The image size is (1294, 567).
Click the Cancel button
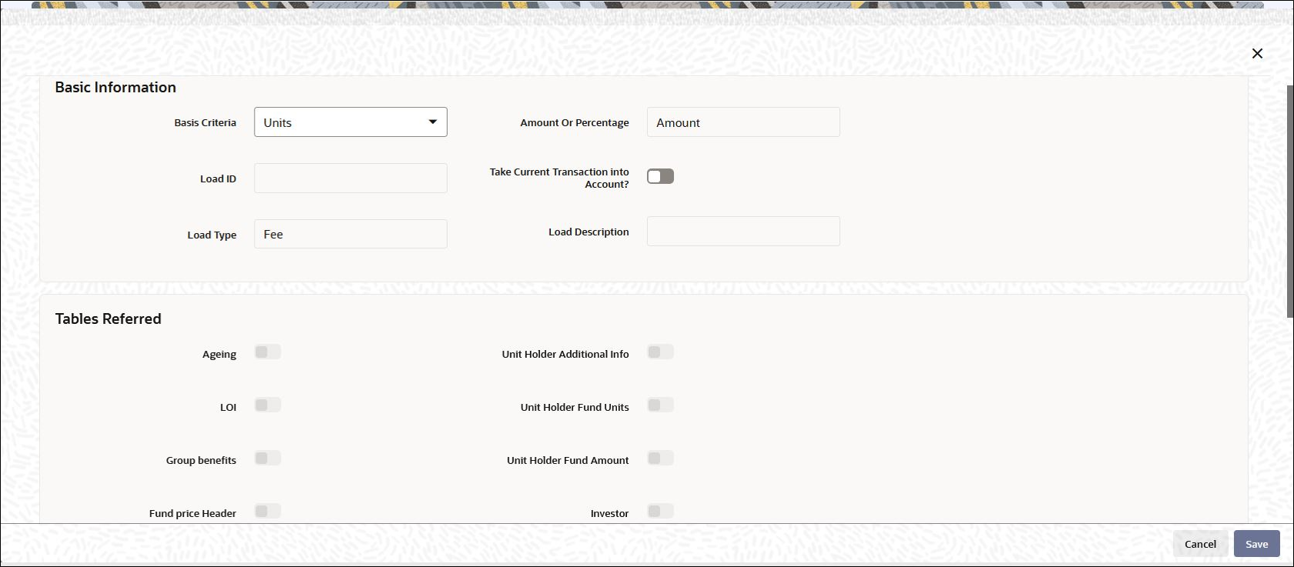(x=1200, y=544)
